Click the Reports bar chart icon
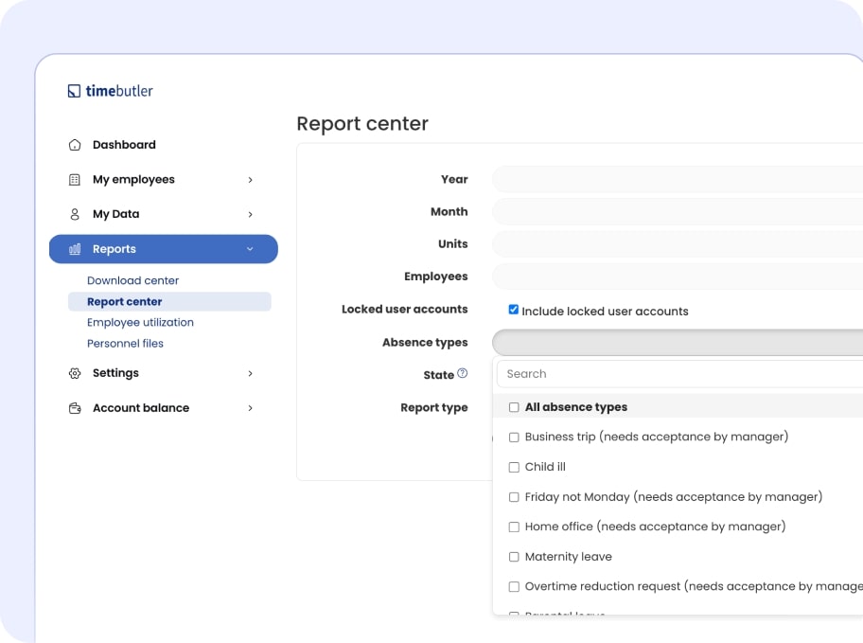Screen dimensions: 863x643 (75, 249)
